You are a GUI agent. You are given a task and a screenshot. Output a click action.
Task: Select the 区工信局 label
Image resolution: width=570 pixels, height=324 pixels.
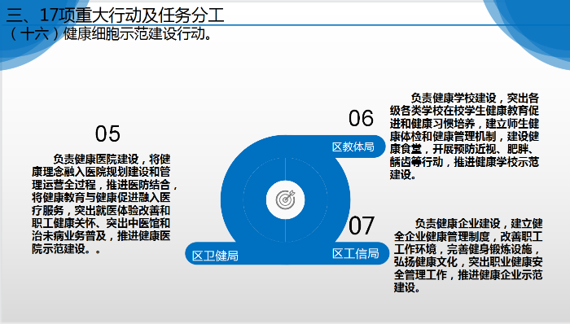tap(355, 253)
